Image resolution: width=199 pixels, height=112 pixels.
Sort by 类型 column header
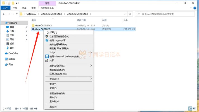pos(104,20)
